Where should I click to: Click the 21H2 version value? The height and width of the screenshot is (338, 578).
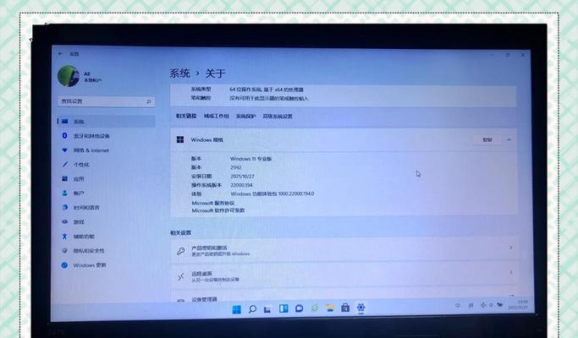click(236, 167)
